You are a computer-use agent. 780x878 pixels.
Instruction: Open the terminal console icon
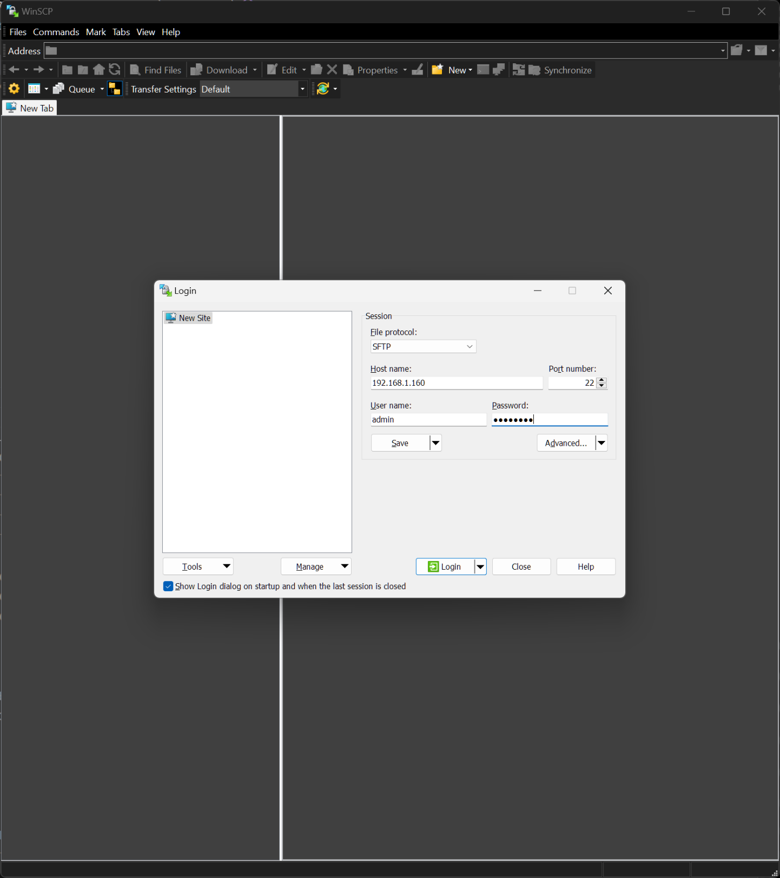483,70
